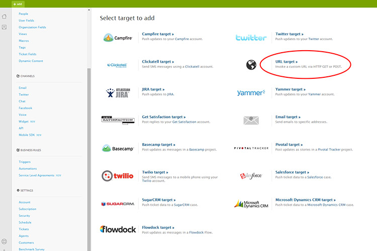The width and height of the screenshot is (377, 251).
Task: Choose the Microsoft Dynamics CRM target link
Action: [305, 199]
